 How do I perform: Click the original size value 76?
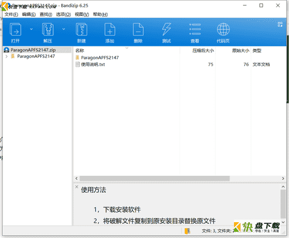[x=246, y=64]
